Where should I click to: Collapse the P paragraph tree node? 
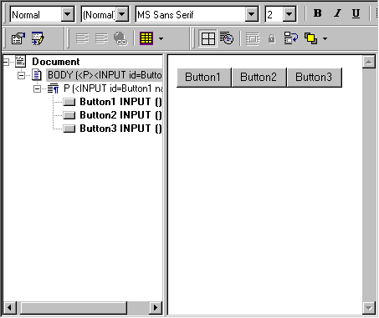pyautogui.click(x=37, y=88)
